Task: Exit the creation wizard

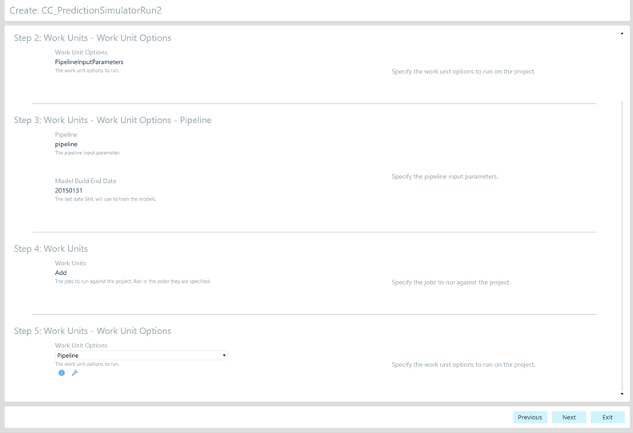Action: pyautogui.click(x=607, y=417)
